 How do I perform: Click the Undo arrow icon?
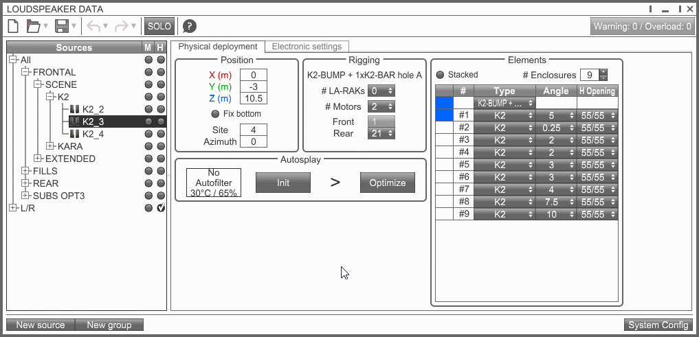pos(94,26)
